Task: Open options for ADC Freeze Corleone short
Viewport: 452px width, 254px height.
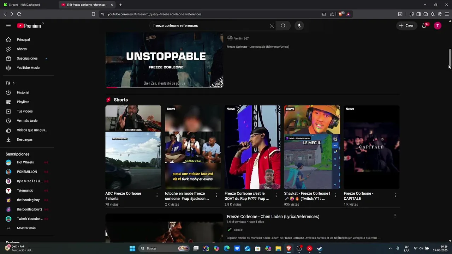Action: tap(157, 195)
